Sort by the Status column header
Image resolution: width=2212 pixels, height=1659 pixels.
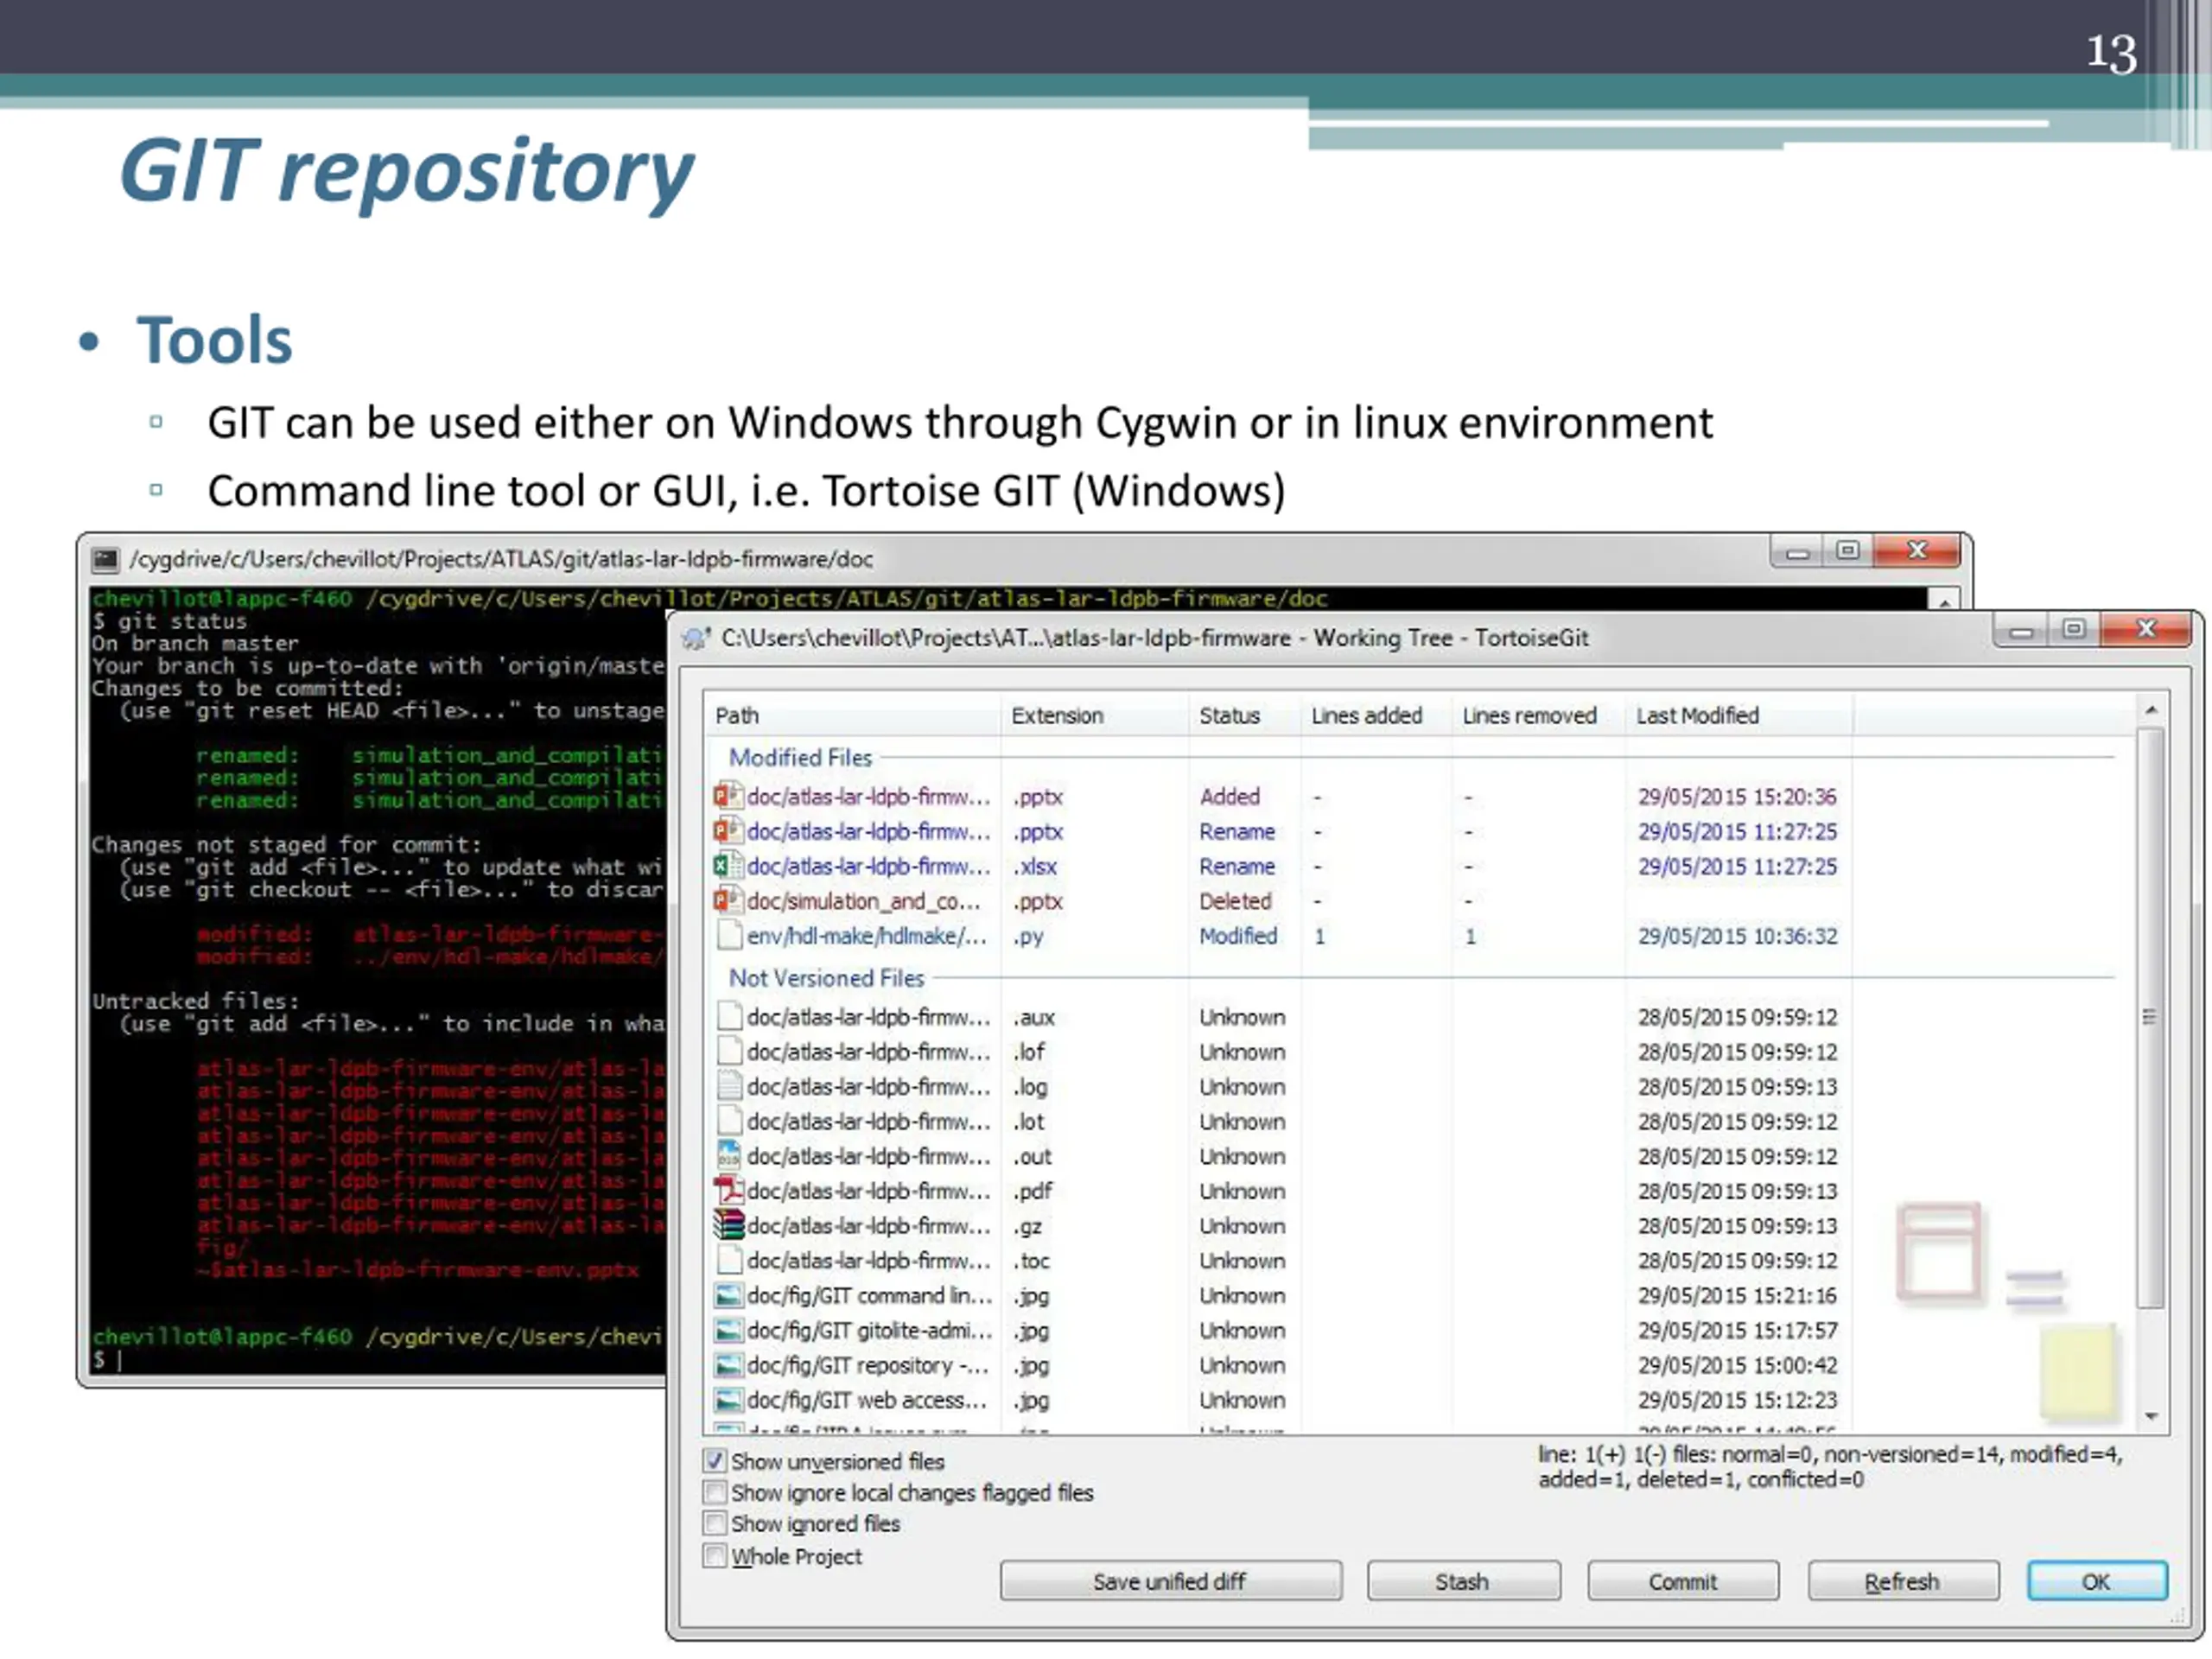[x=1245, y=716]
